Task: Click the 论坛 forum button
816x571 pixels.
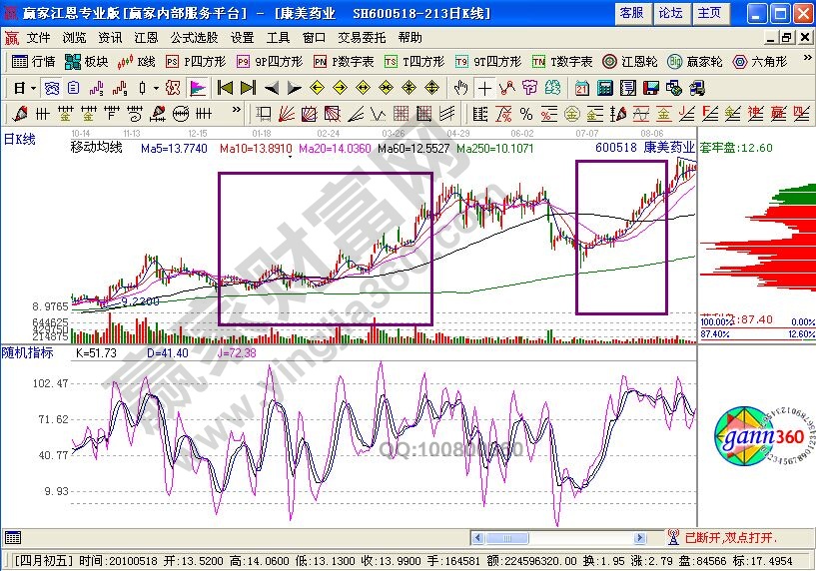Action: (670, 13)
